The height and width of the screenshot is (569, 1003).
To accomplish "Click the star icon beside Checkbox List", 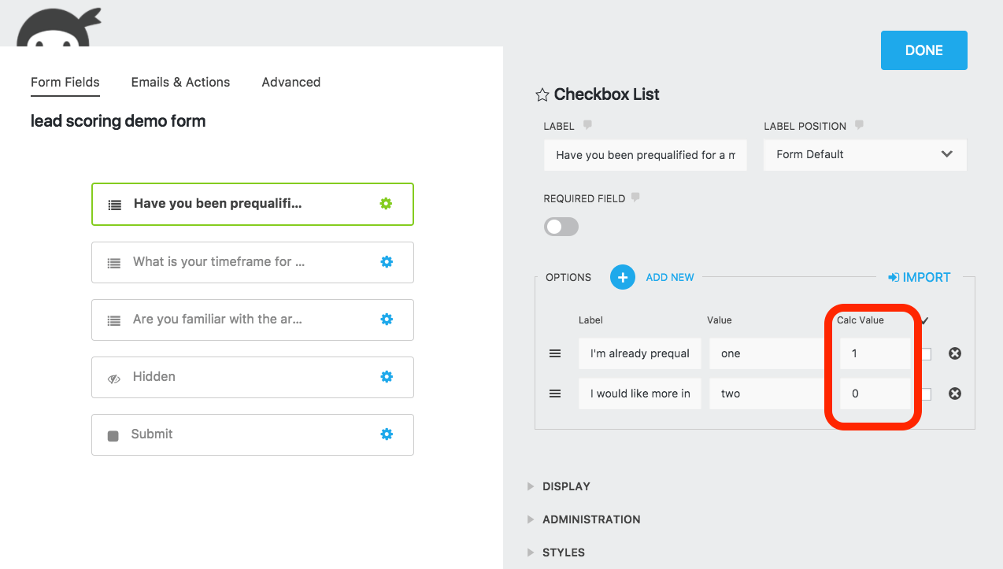I will point(541,94).
